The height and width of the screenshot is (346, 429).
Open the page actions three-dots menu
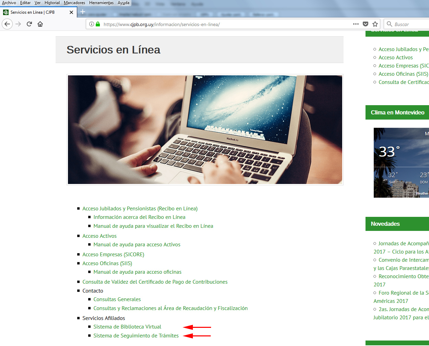click(356, 24)
